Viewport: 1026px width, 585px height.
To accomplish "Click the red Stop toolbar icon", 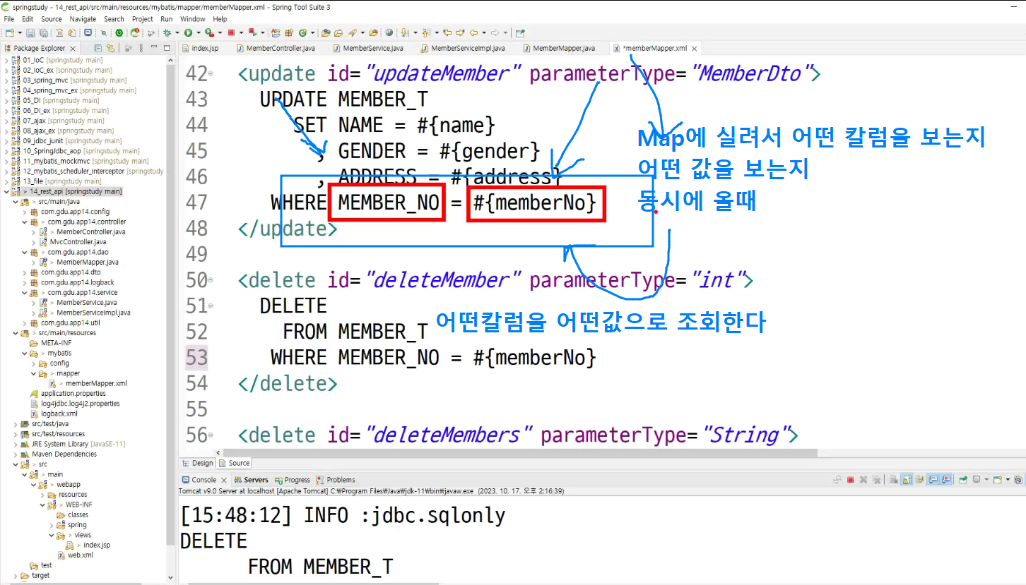I will (x=230, y=32).
